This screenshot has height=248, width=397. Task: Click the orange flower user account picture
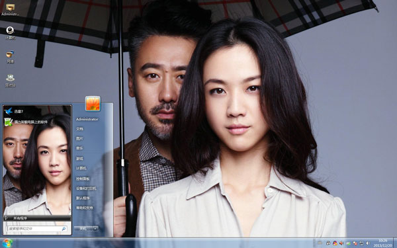tap(93, 104)
